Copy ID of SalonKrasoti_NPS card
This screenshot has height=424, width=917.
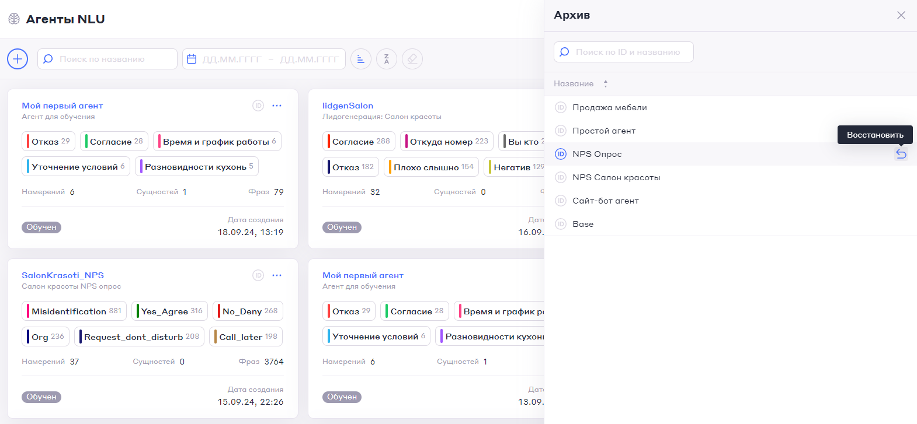(x=258, y=275)
